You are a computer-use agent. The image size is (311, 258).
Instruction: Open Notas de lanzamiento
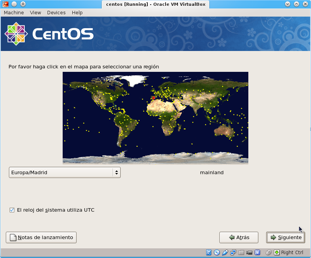(41, 238)
